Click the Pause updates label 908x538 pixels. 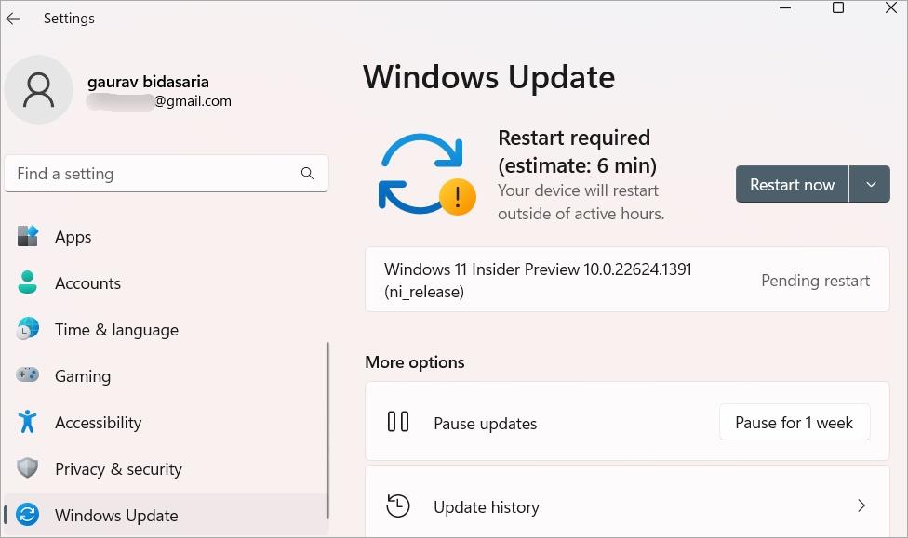coord(486,424)
